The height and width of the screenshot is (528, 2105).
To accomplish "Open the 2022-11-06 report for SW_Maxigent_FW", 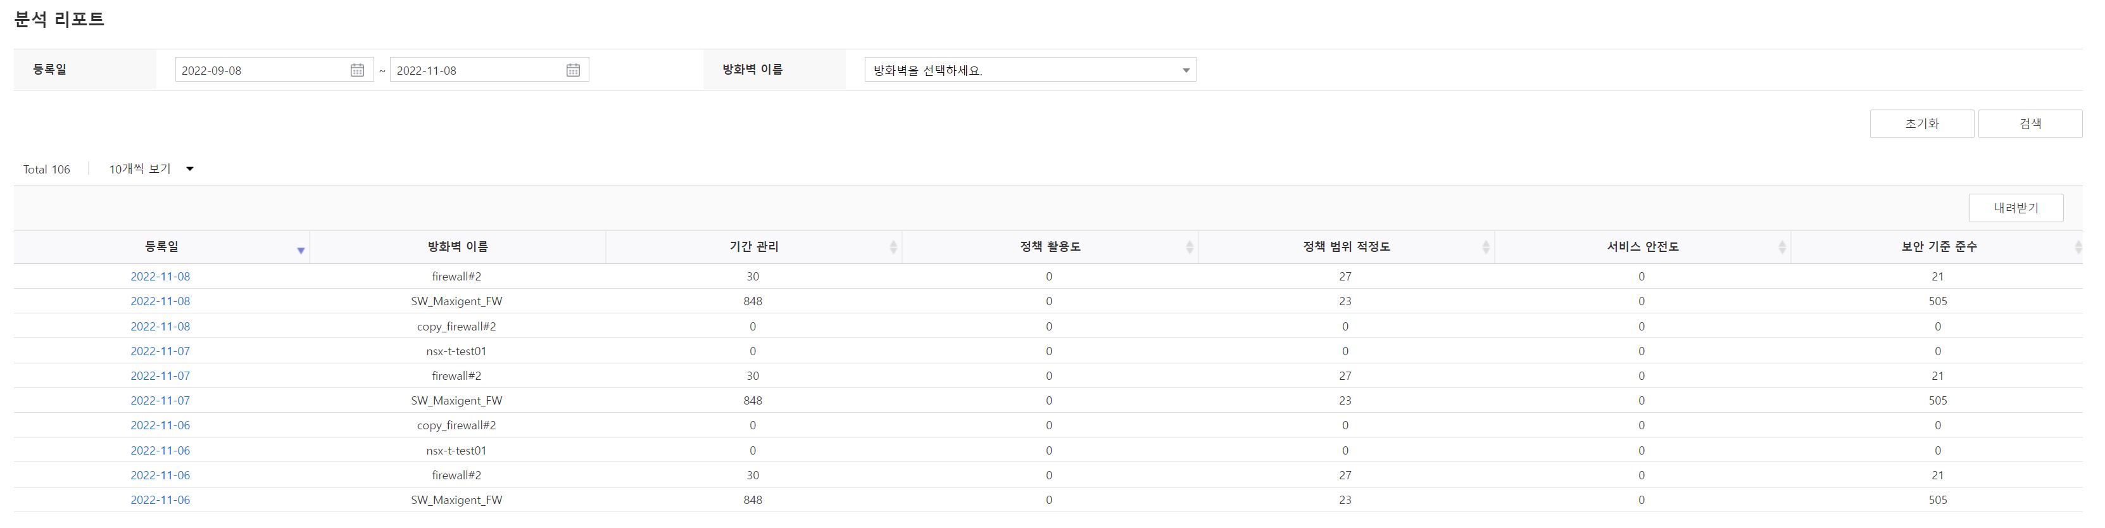I will point(160,500).
